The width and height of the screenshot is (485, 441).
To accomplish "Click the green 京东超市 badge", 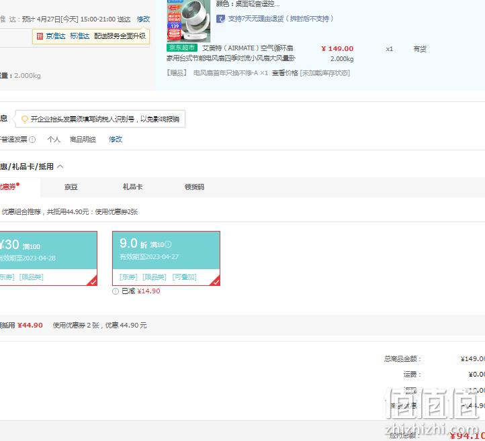I will pyautogui.click(x=182, y=48).
